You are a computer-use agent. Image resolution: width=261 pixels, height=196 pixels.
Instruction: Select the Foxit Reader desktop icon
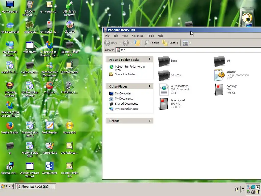(49, 128)
